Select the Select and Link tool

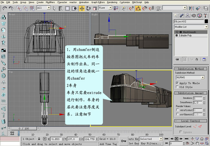(x=19, y=8)
